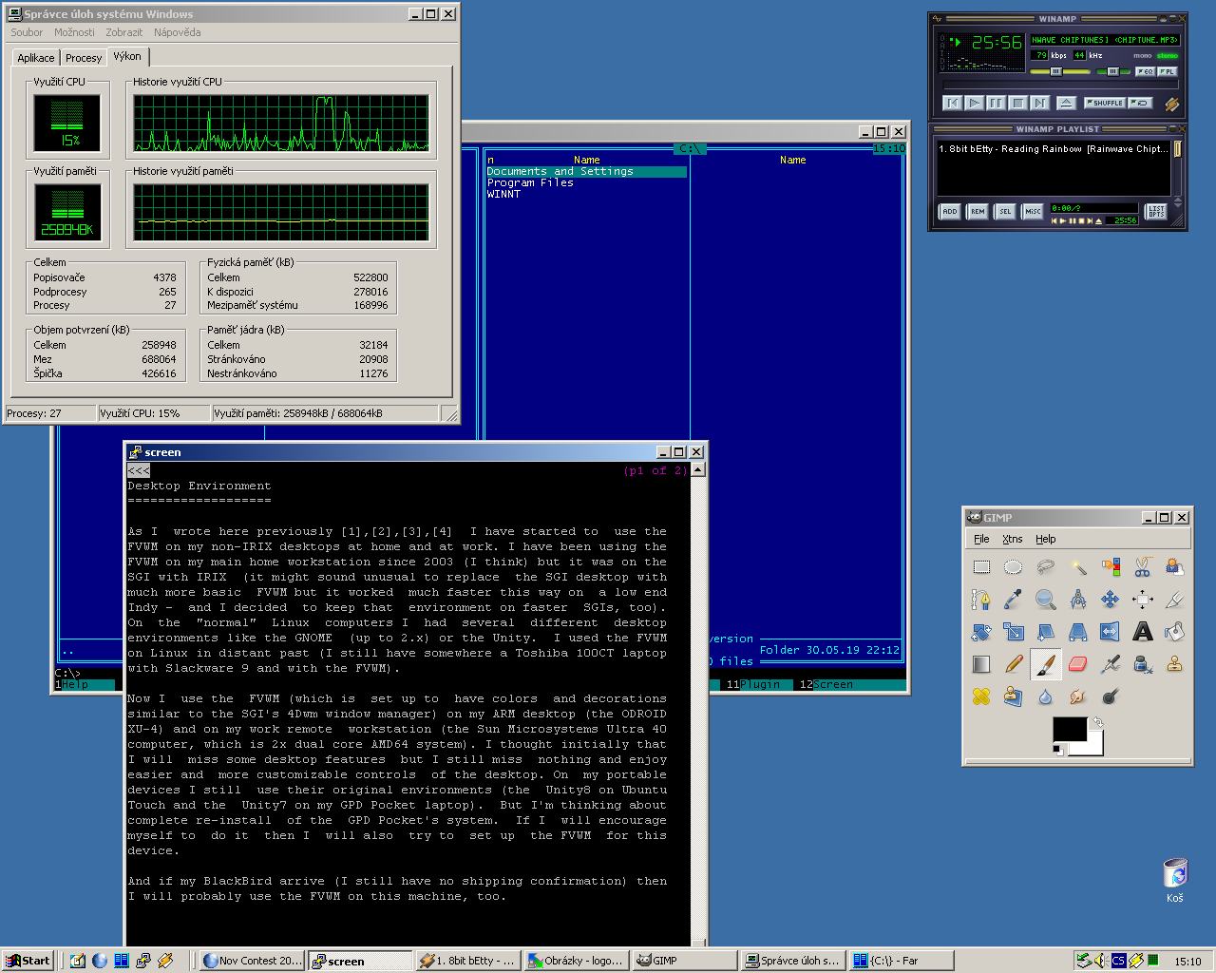1216x973 pixels.
Task: Select the Eraser tool in GIMP
Action: coord(1077,663)
